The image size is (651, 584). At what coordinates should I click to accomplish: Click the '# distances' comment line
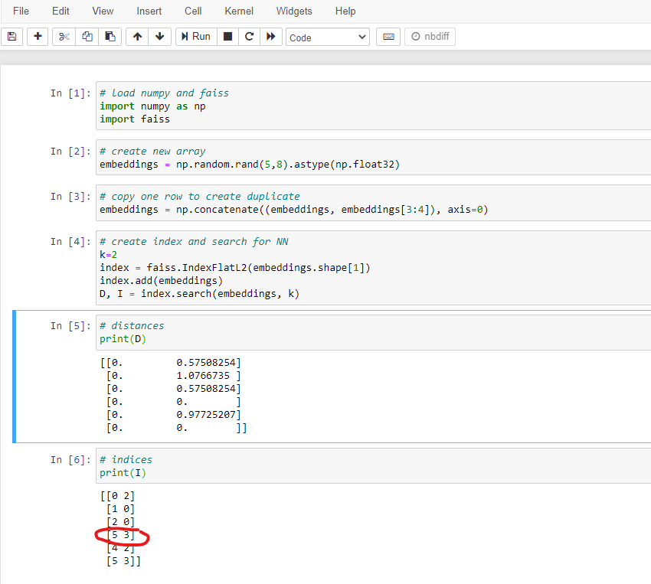click(x=132, y=326)
